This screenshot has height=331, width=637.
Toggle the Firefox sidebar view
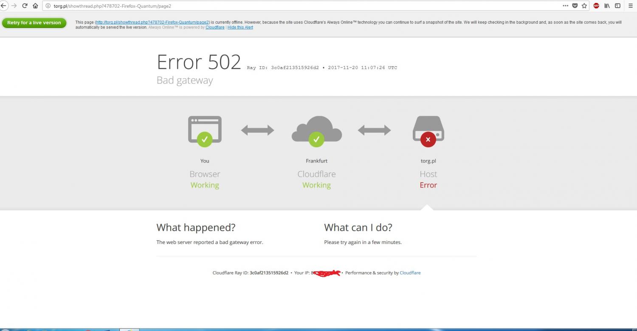tap(617, 6)
